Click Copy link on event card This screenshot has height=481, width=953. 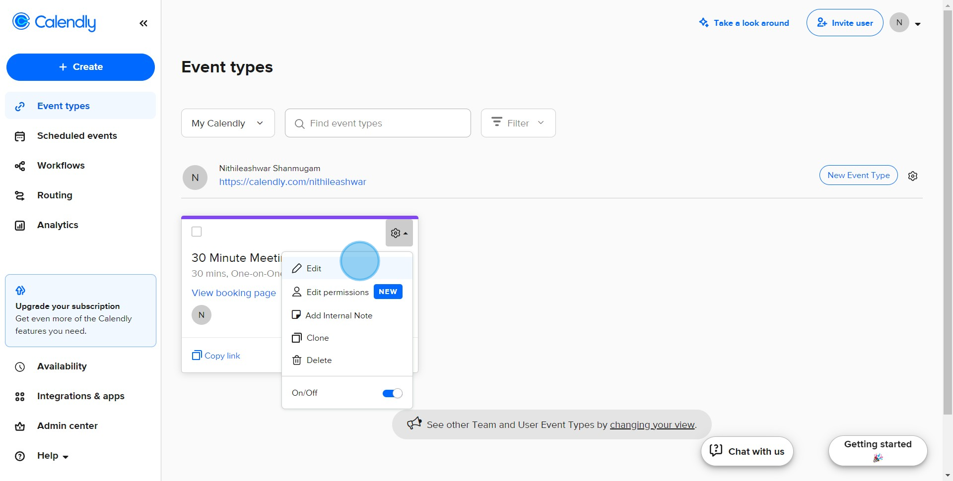pyautogui.click(x=216, y=356)
